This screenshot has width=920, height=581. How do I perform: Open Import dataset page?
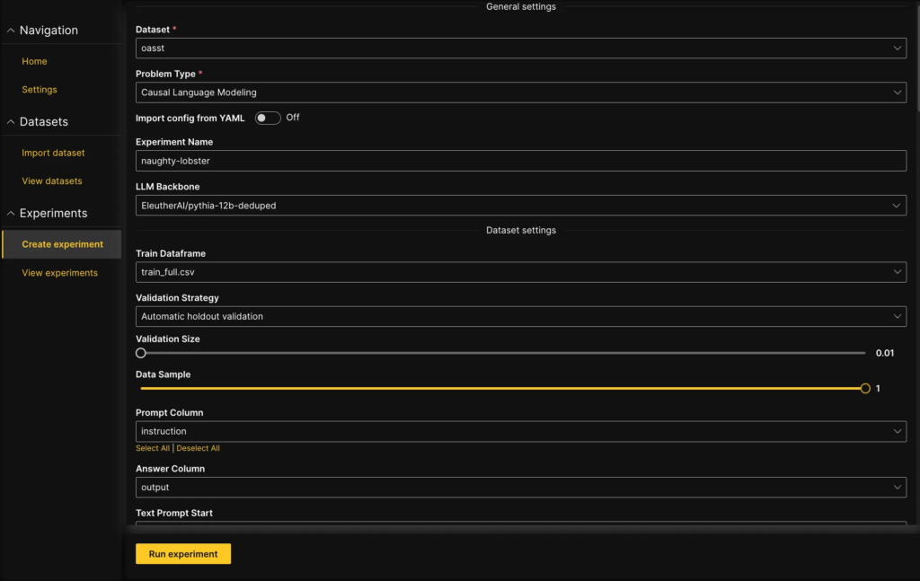pos(53,153)
